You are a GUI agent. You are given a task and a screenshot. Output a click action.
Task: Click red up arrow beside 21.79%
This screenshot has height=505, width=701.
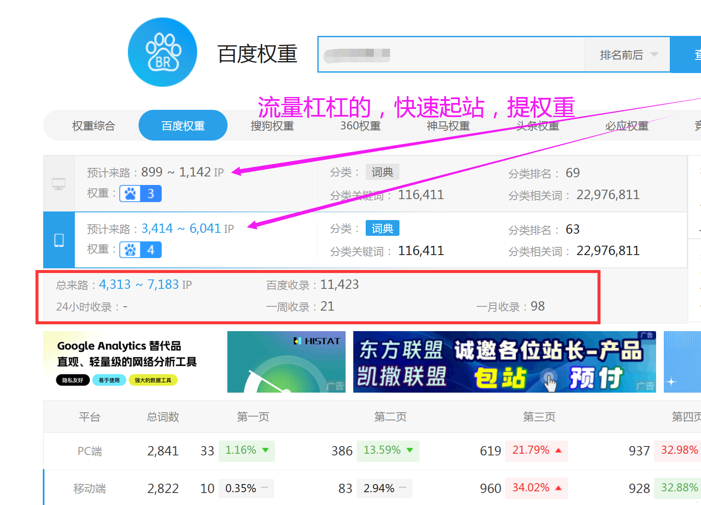(558, 450)
